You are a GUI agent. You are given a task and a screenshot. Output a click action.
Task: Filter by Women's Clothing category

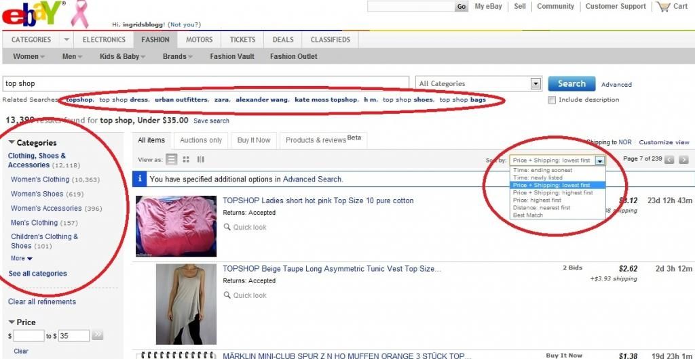click(40, 179)
